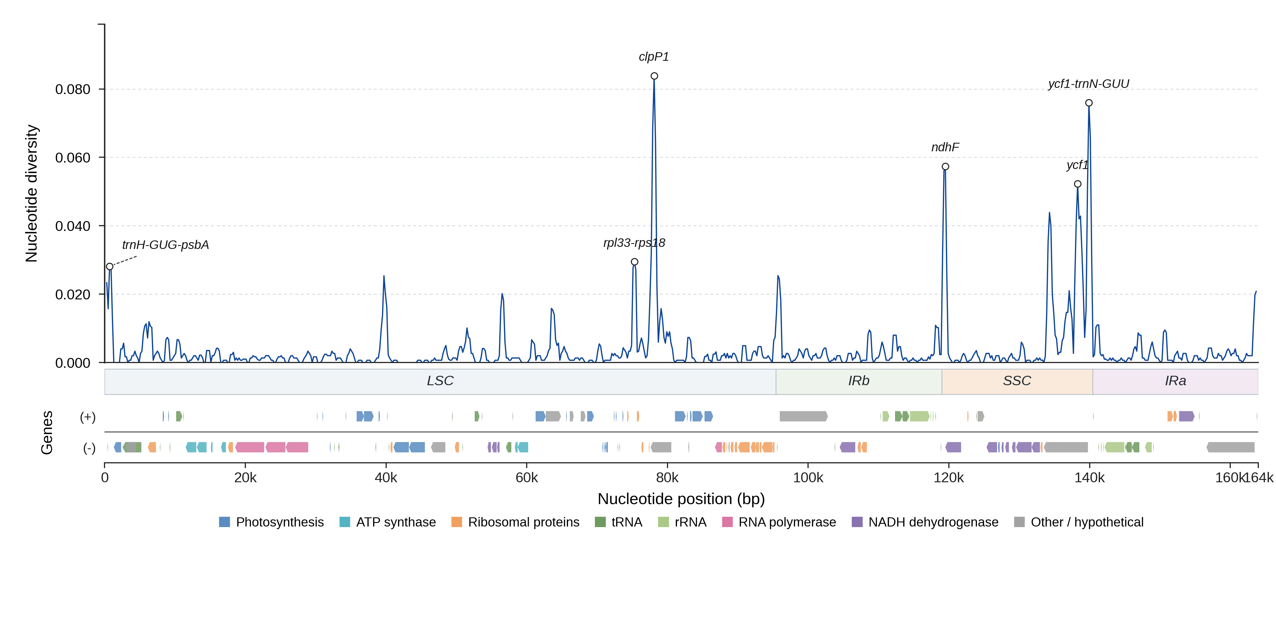Click the ycf1 peak marker circle

tap(1077, 183)
